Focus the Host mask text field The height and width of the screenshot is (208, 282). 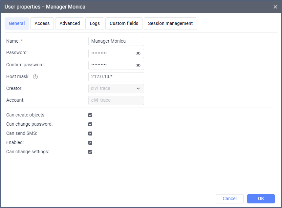[116, 77]
